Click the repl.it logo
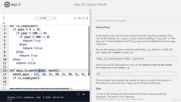This screenshot has height=102, width=181. tap(12, 5)
